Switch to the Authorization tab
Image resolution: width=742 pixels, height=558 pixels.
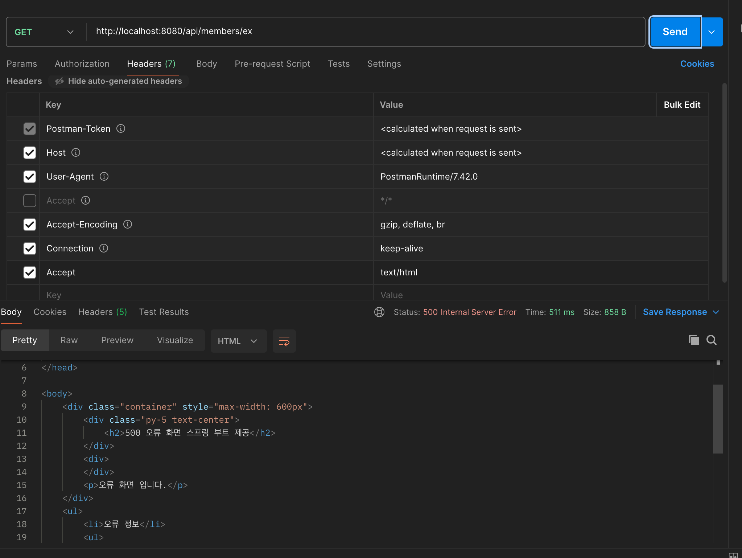tap(82, 64)
